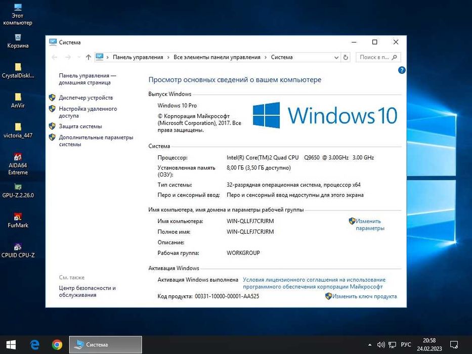Open the Action Center notifications icon
The image size is (472, 354).
[x=454, y=345]
